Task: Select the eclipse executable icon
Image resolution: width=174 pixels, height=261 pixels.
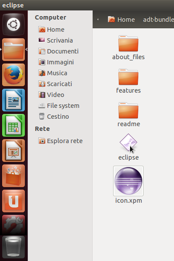Action: point(128,143)
